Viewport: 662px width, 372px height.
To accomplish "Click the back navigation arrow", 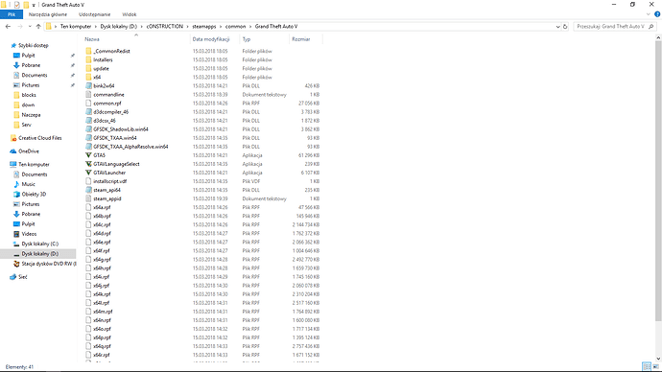I will click(x=8, y=27).
